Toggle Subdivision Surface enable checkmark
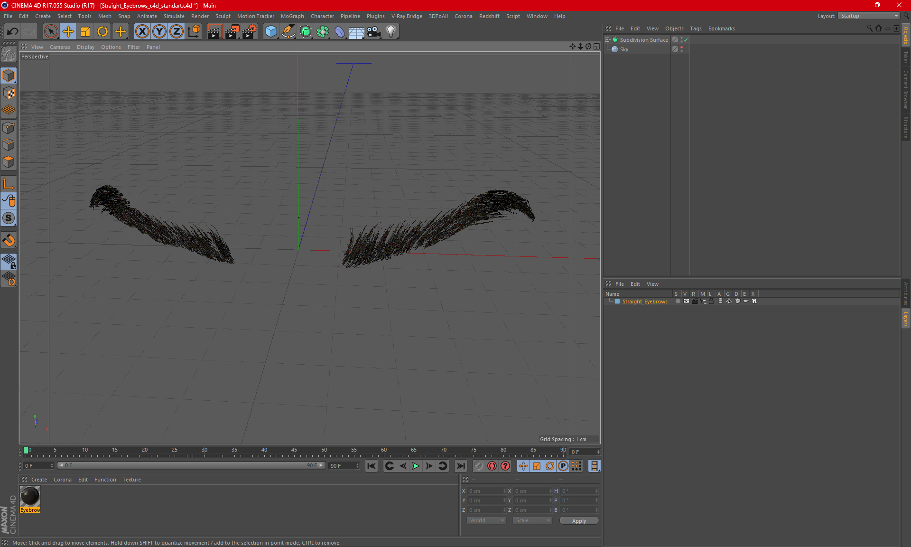The image size is (911, 547). (x=686, y=40)
